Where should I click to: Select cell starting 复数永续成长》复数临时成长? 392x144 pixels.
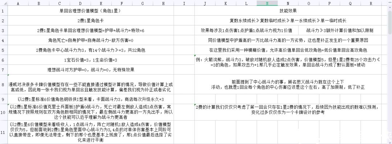[x=288, y=20]
